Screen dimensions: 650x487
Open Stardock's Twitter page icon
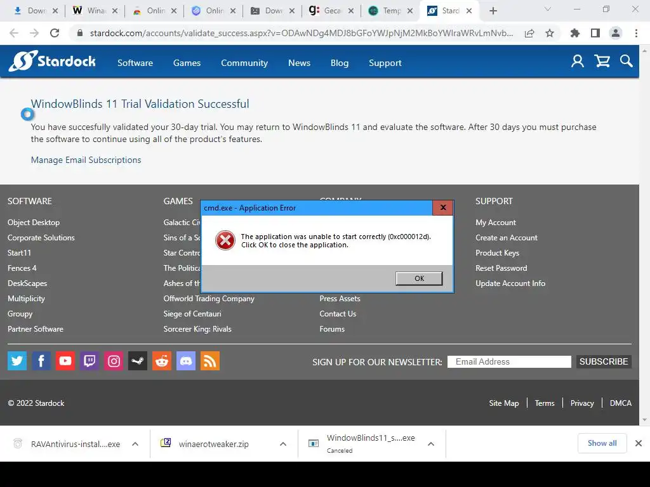point(17,361)
